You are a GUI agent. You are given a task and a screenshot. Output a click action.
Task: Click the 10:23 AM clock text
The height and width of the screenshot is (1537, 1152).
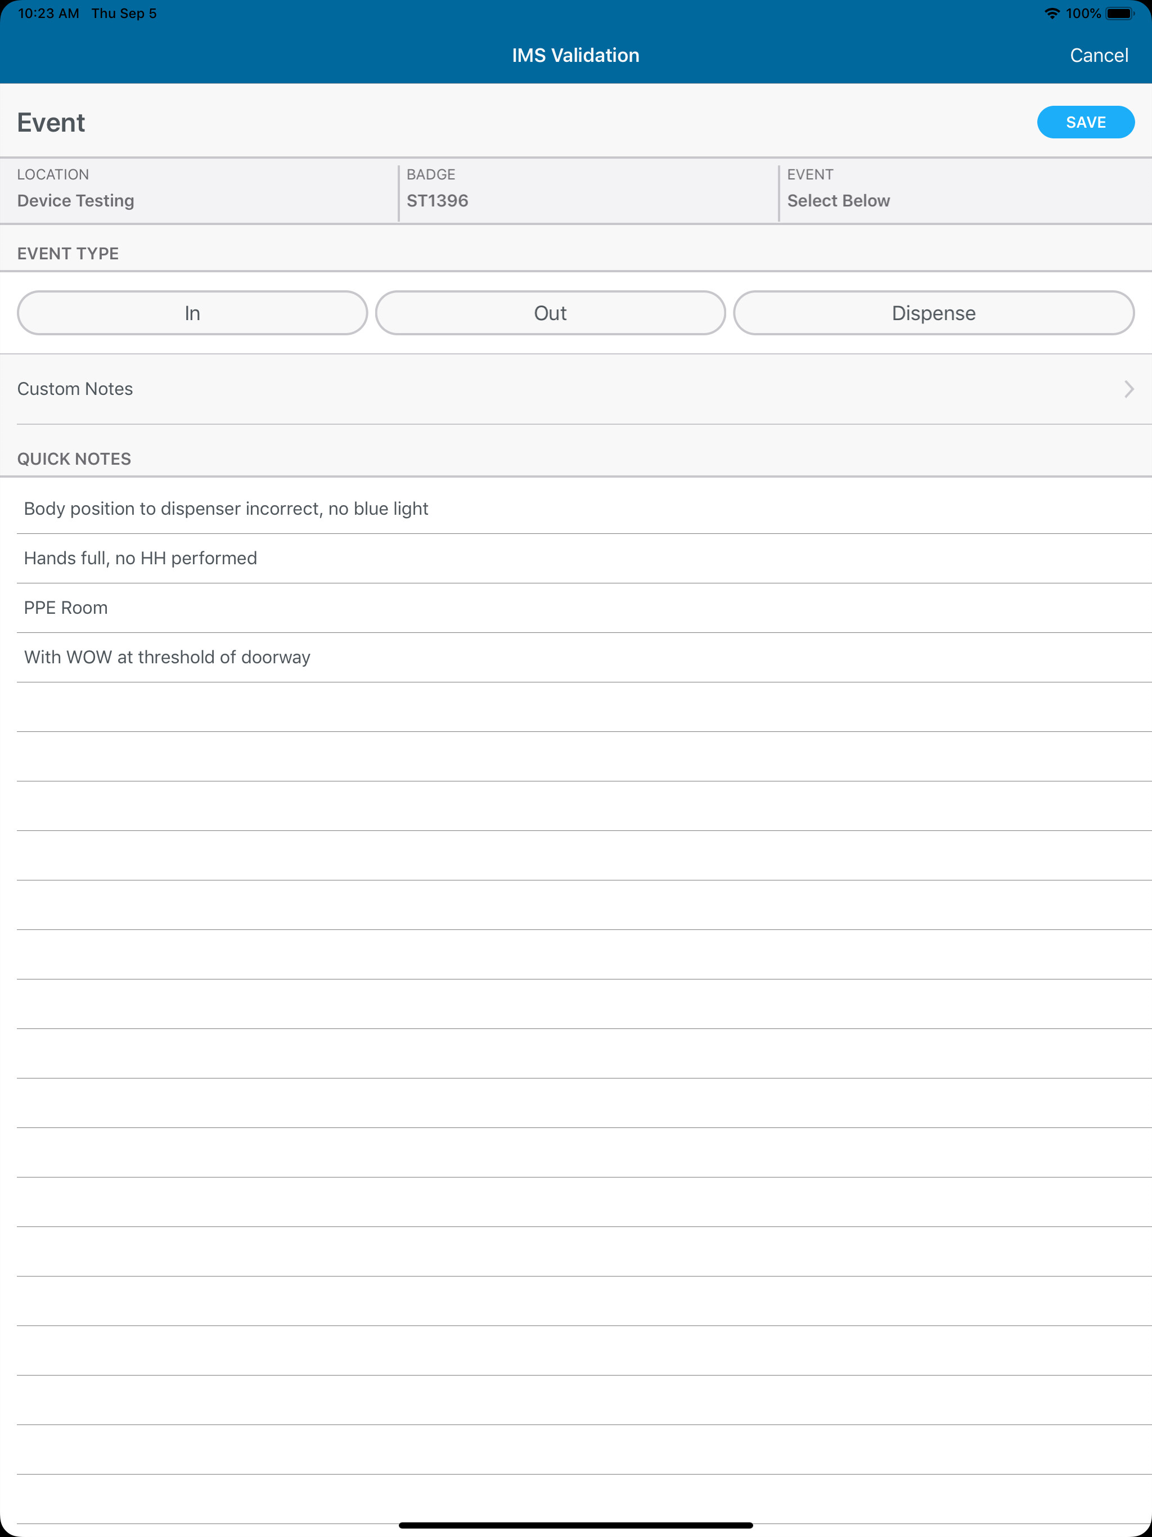pos(48,13)
